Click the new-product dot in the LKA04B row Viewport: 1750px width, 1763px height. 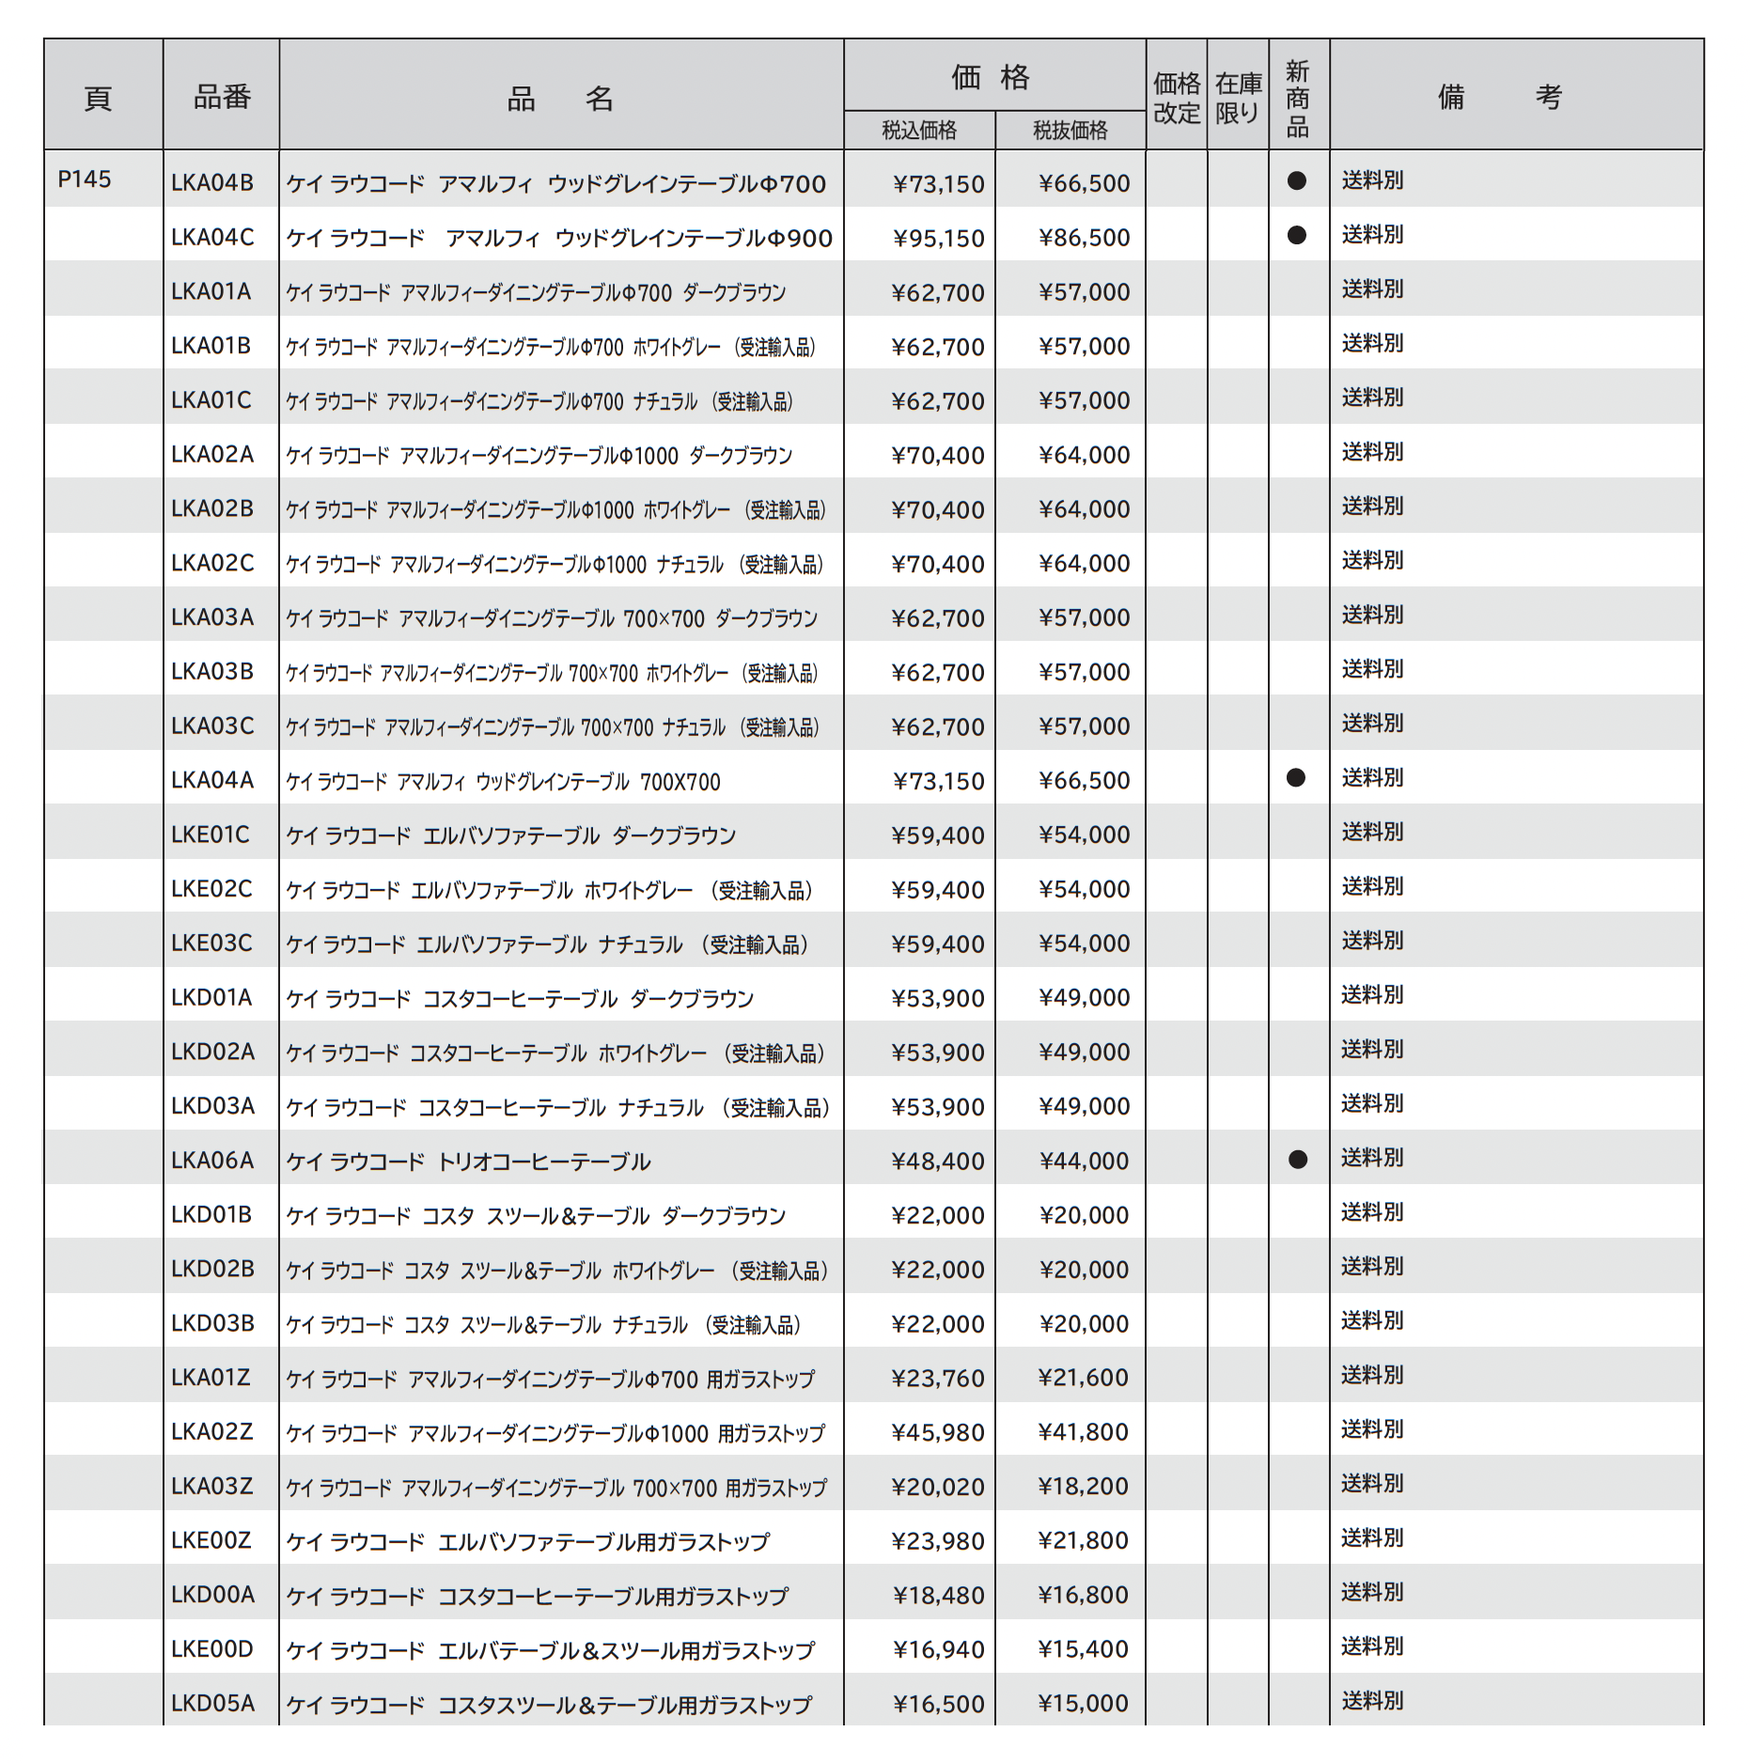coord(1296,180)
